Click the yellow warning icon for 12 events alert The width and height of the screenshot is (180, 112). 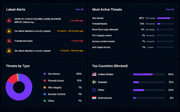click(x=9, y=31)
